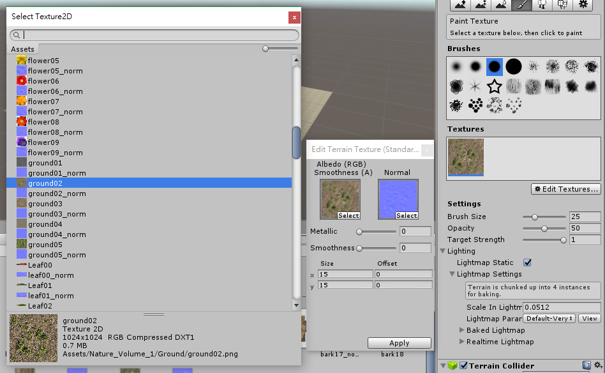Select the star-shaped brush
605x373 pixels.
point(494,86)
